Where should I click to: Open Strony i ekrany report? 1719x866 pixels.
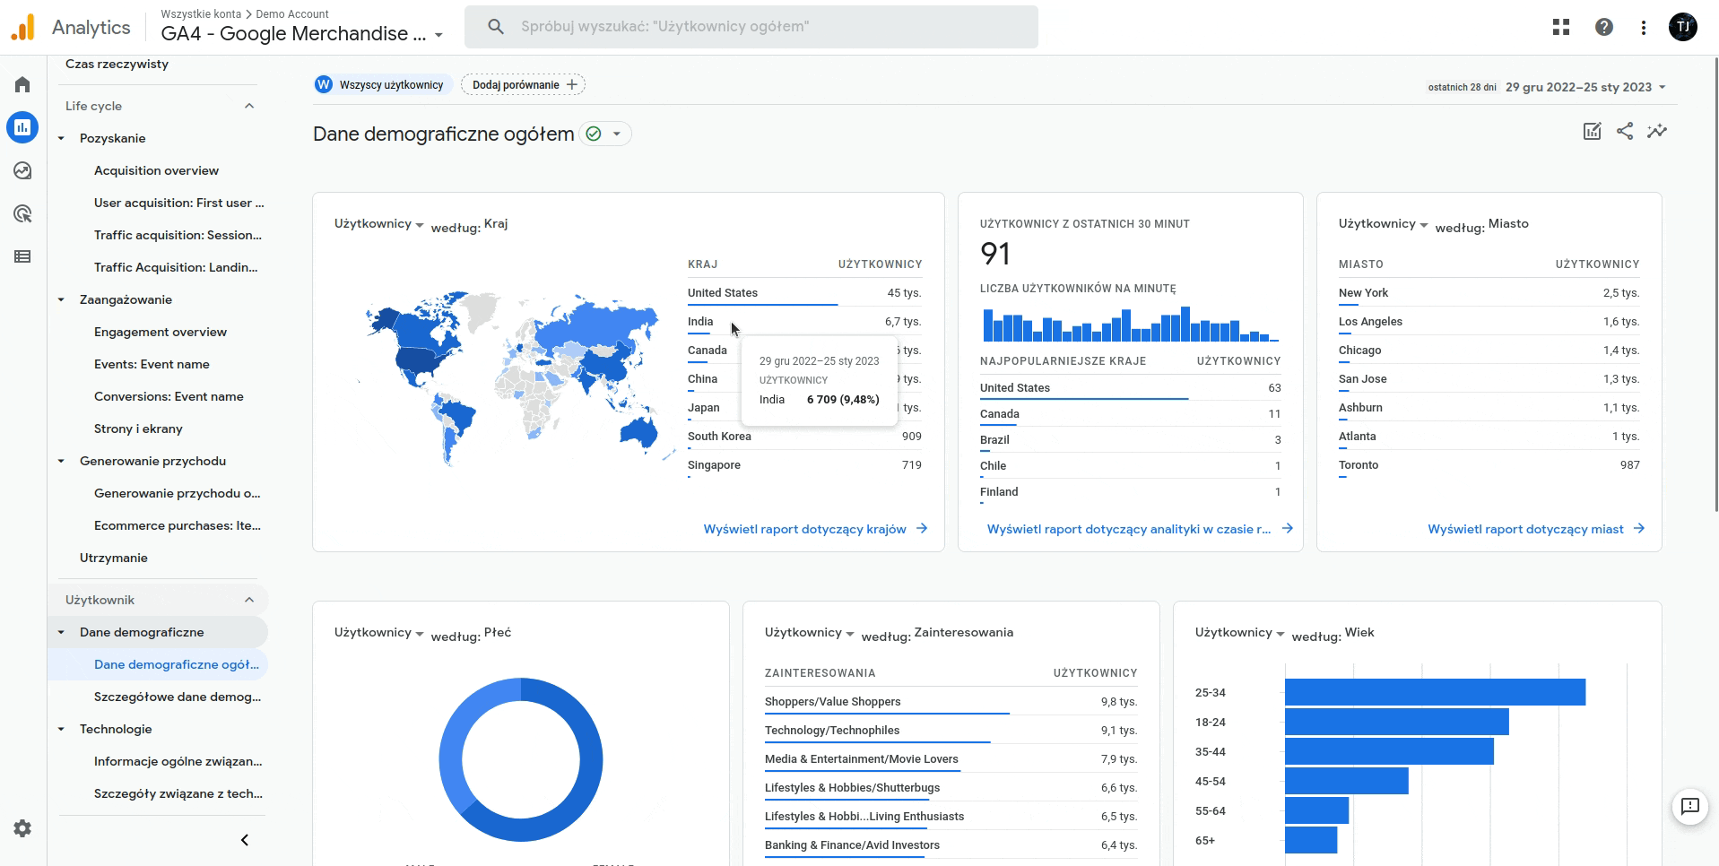(138, 429)
